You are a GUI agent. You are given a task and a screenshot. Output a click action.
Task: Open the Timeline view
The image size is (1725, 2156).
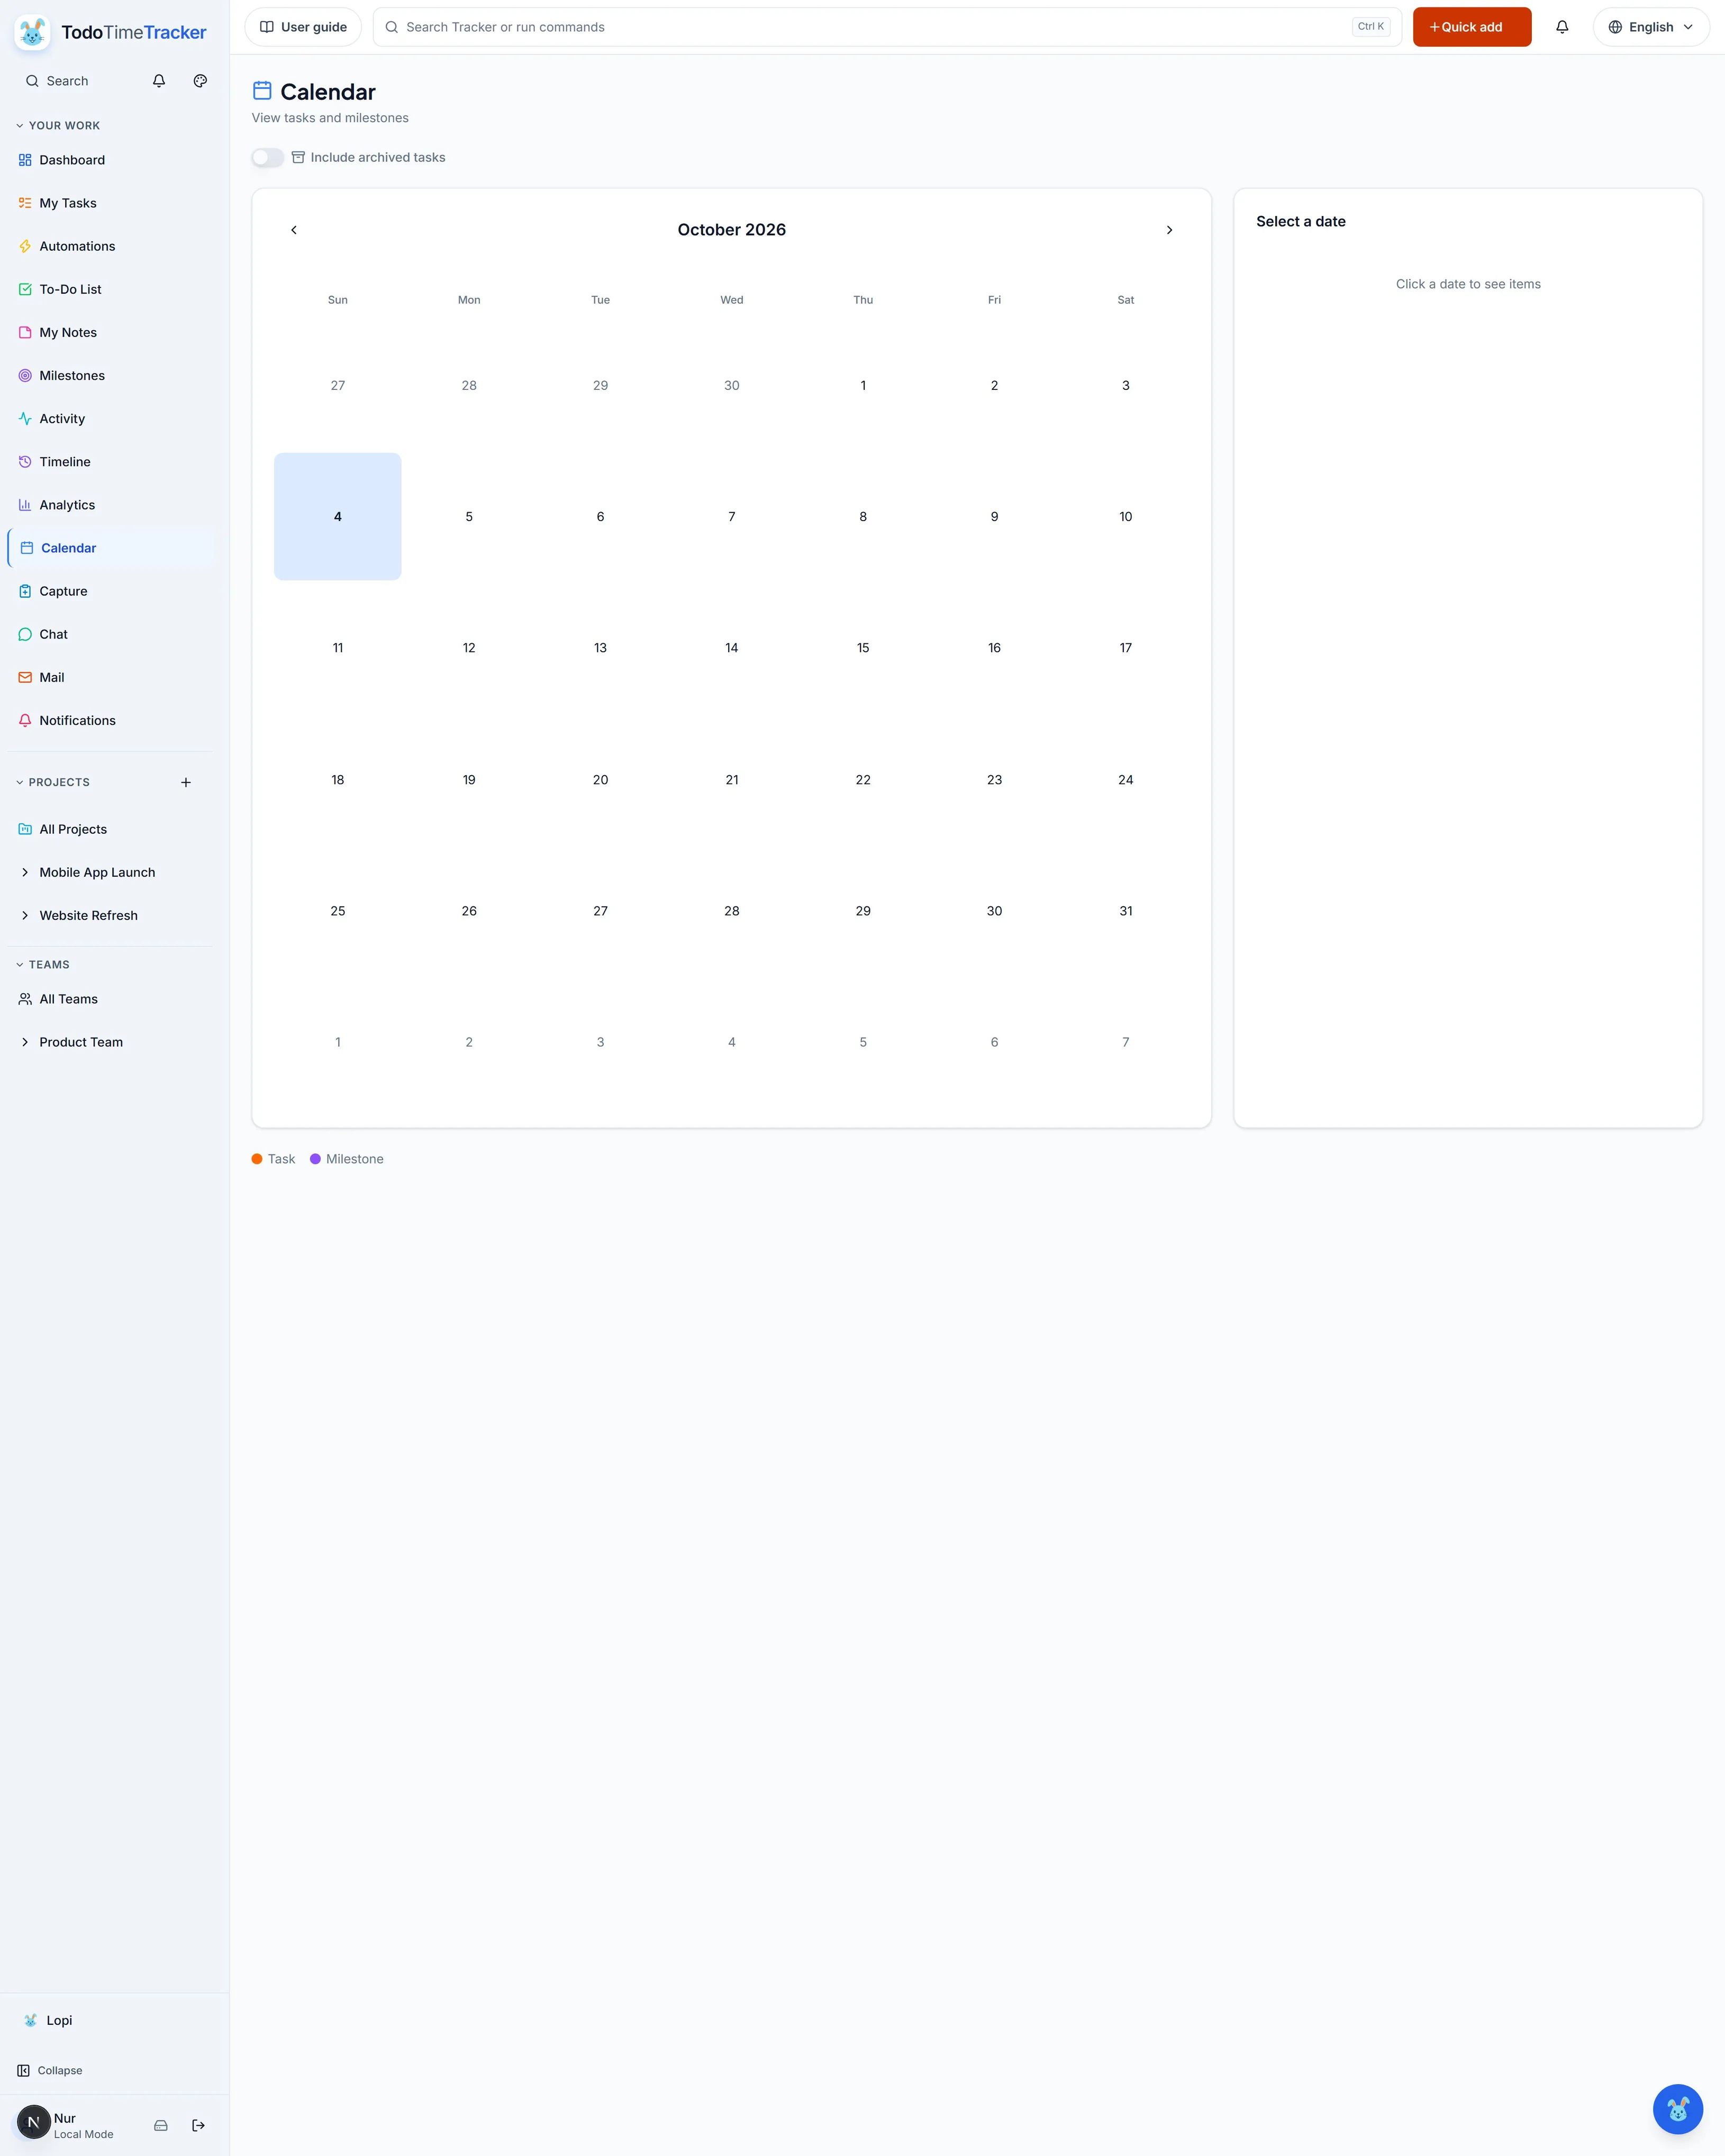click(111, 462)
